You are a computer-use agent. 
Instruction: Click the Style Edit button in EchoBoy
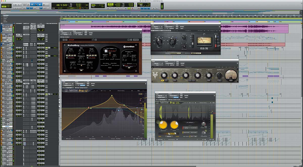(129, 68)
